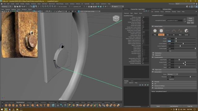Click the Windows Start button
This screenshot has width=198, height=111.
2,109
